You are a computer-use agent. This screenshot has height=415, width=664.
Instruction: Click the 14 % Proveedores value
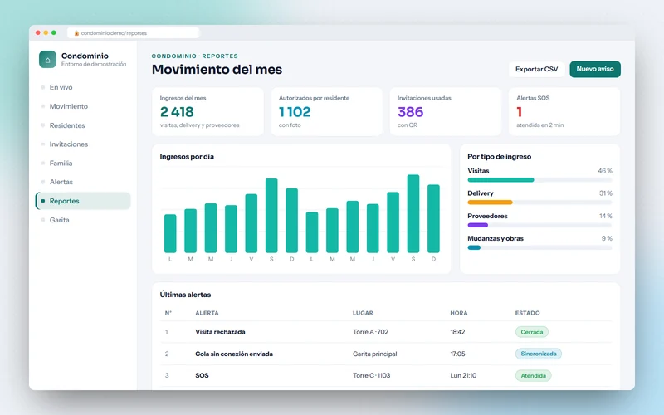pyautogui.click(x=606, y=216)
